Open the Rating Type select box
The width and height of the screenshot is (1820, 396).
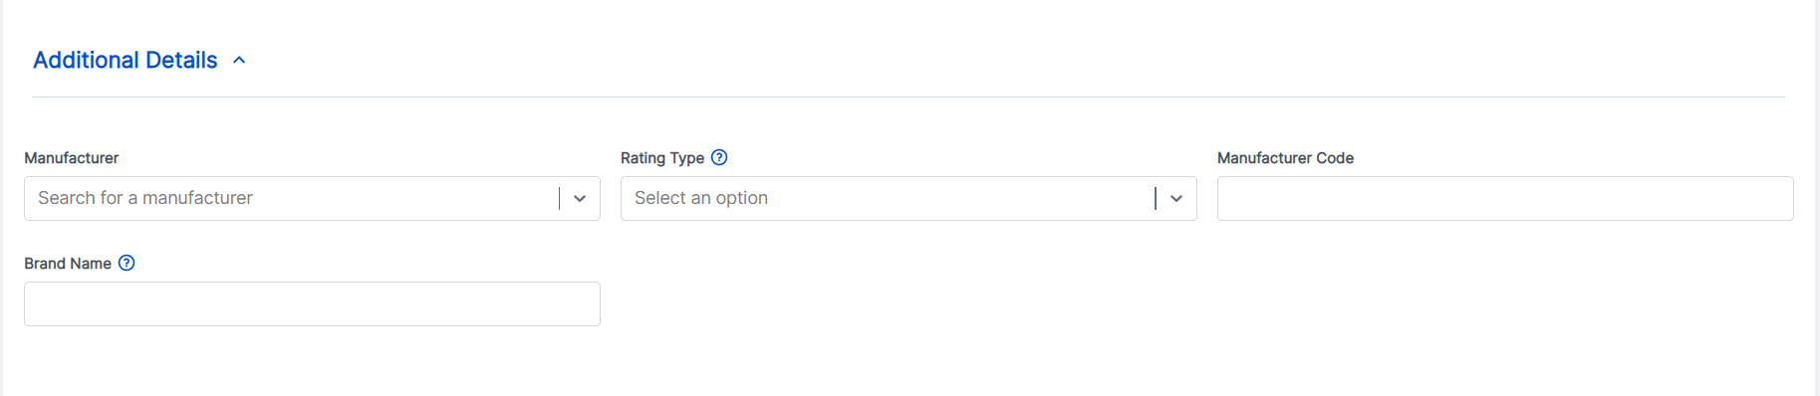[x=909, y=199]
